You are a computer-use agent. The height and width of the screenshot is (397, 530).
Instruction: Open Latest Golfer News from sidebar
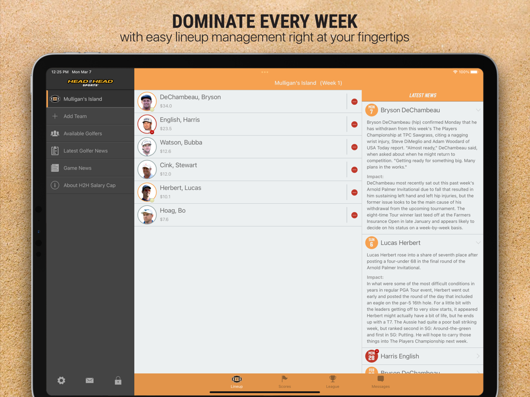[90, 150]
